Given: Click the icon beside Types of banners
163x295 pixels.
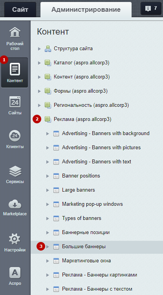Looking at the screenshot, I should [x=56, y=218].
